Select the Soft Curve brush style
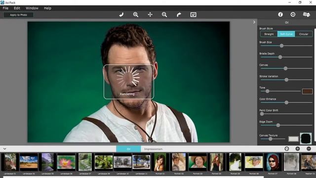 point(286,34)
